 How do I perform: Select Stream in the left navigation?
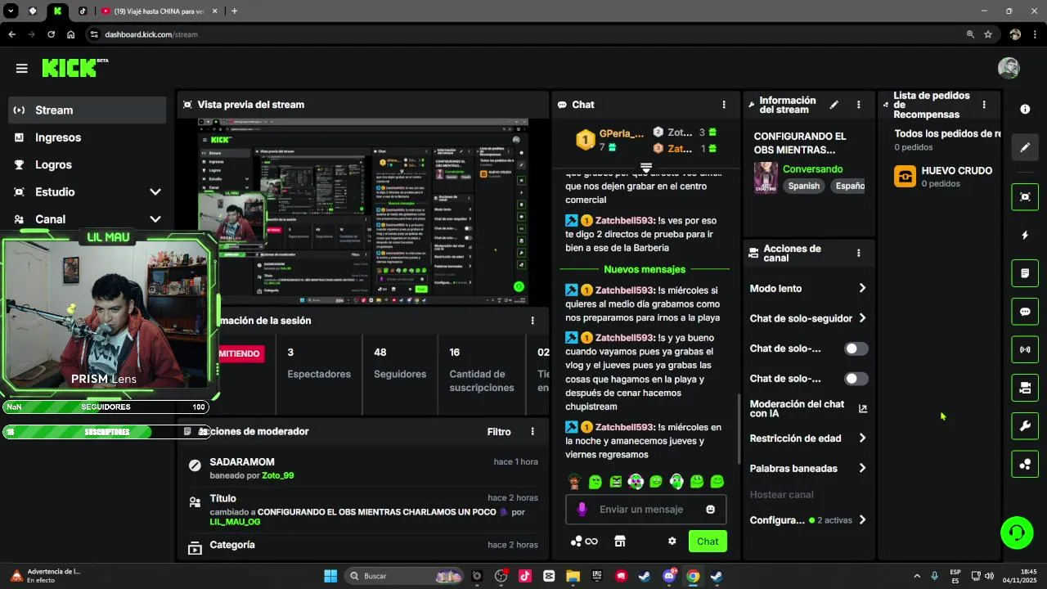88,110
